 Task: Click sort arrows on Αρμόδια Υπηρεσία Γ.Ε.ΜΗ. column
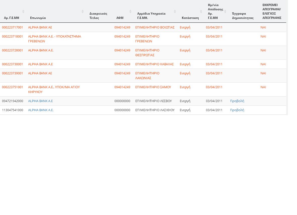coord(175,11)
